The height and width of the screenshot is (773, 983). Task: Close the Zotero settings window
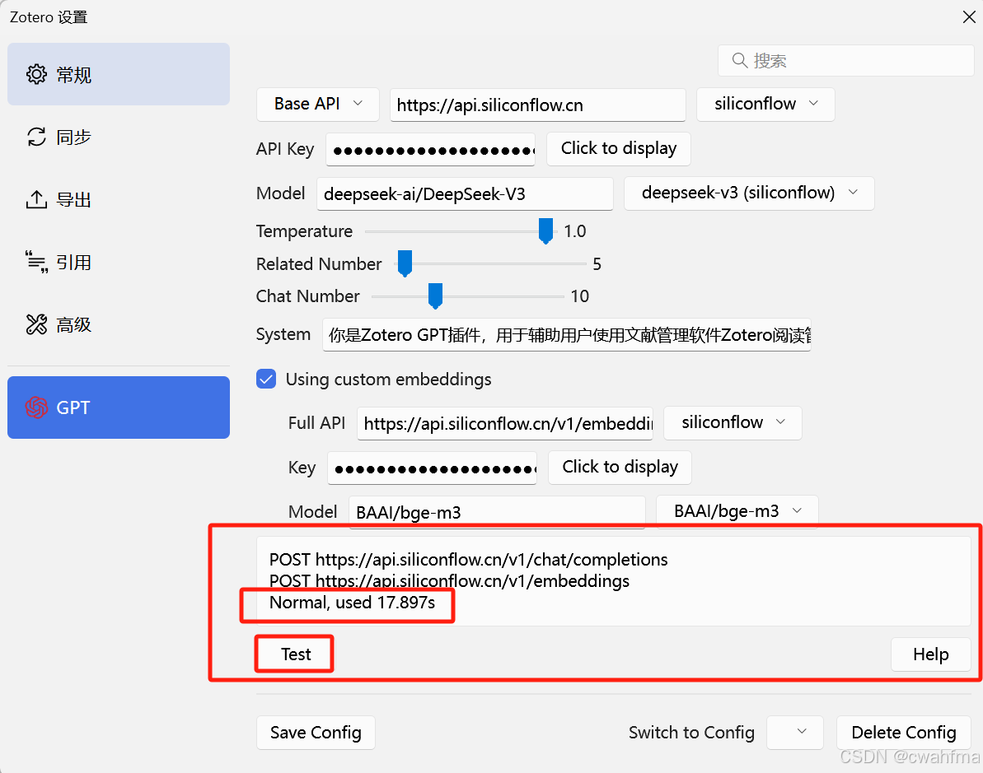[x=967, y=16]
